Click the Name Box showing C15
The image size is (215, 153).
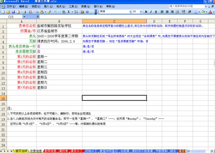[x=11, y=17]
